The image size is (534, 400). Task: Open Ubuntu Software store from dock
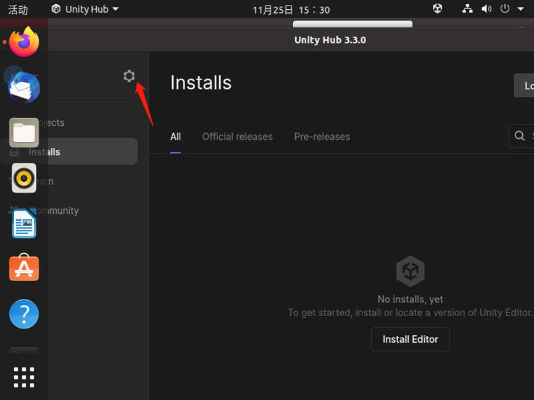24,267
